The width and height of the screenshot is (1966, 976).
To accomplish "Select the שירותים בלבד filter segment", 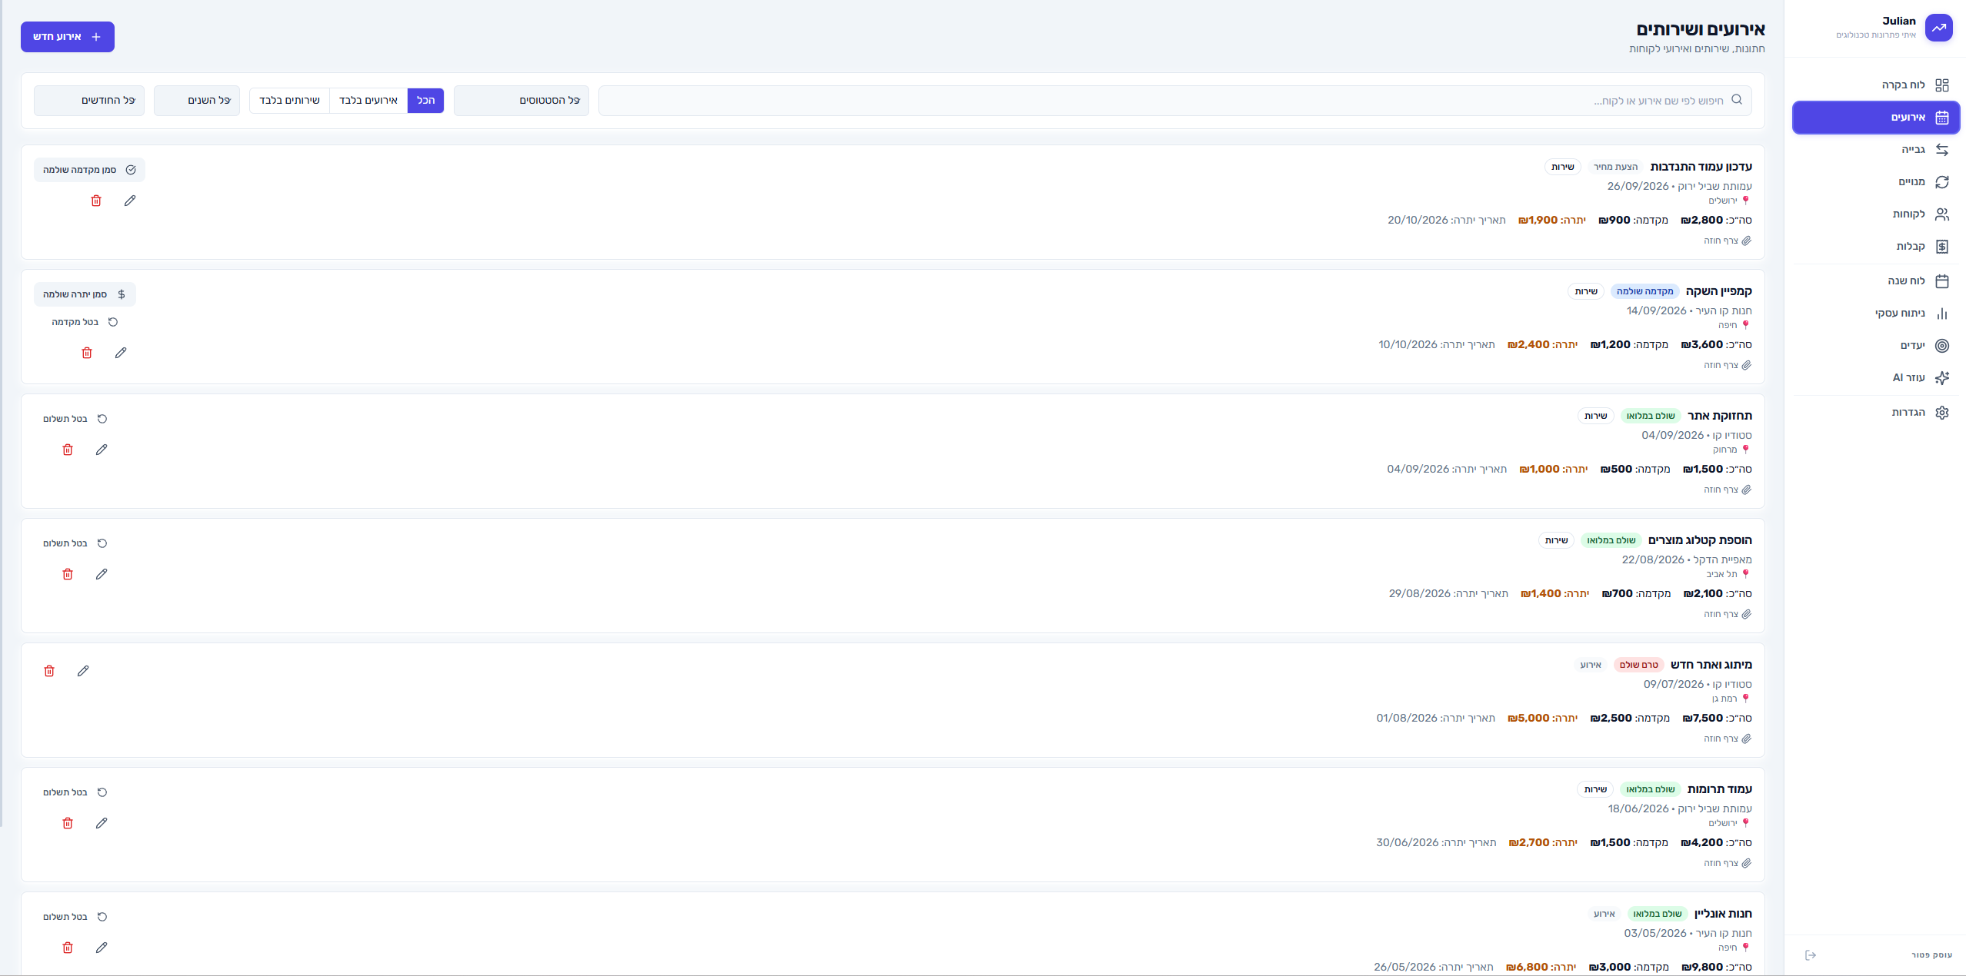I will pos(289,101).
